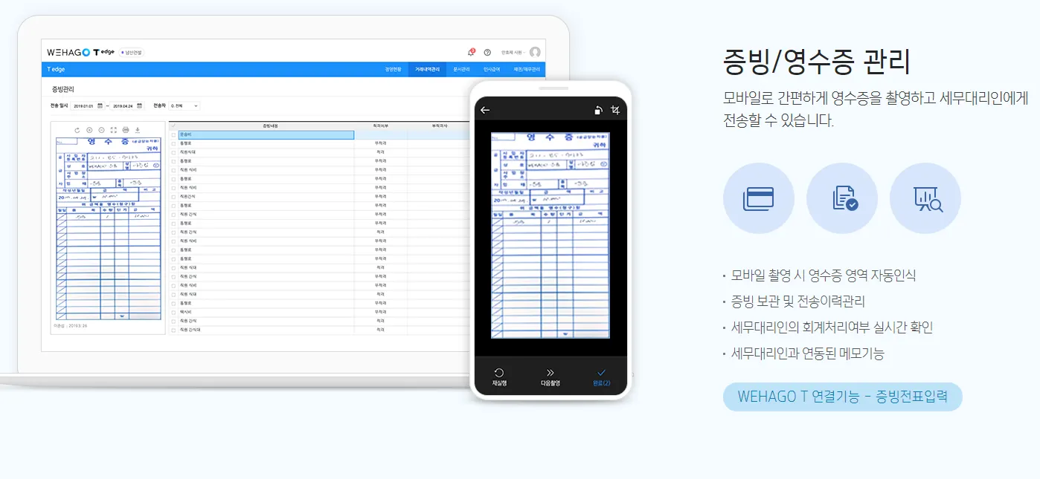Click the credit card feature icon
The width and height of the screenshot is (1040, 479).
[759, 198]
